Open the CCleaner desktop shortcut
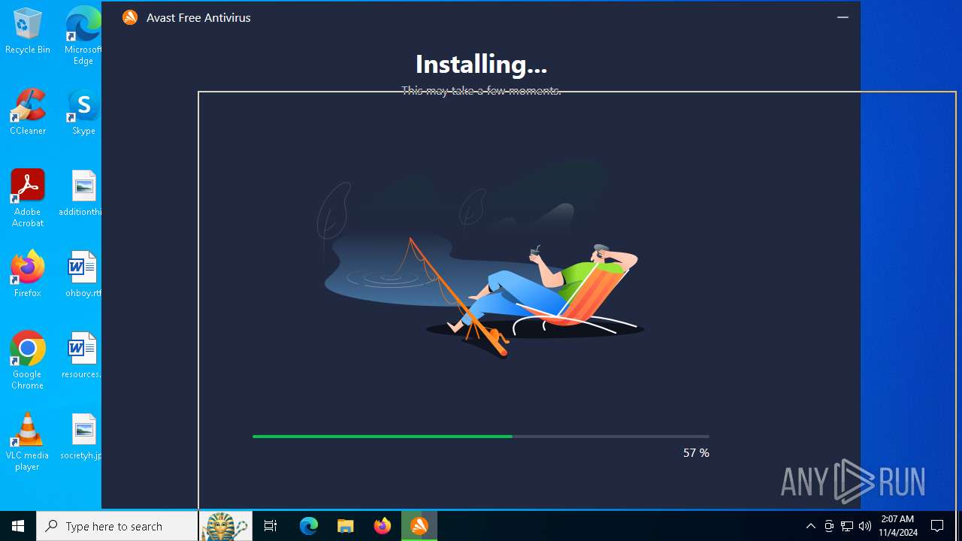 tap(28, 112)
